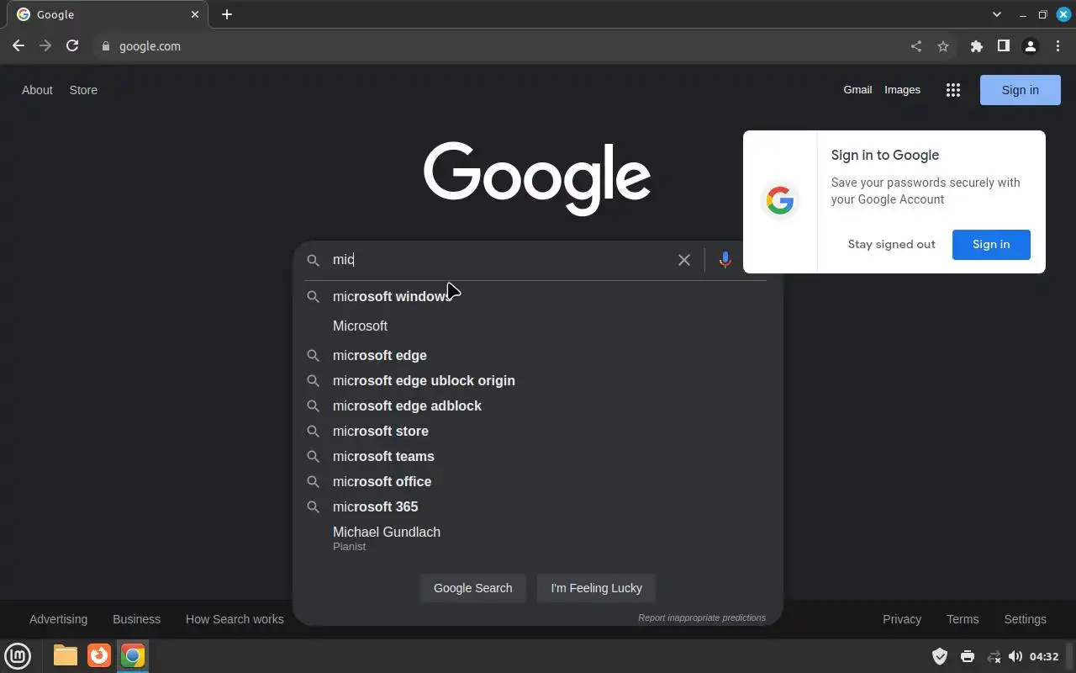Close the Google tab
The width and height of the screenshot is (1076, 673).
pyautogui.click(x=195, y=14)
